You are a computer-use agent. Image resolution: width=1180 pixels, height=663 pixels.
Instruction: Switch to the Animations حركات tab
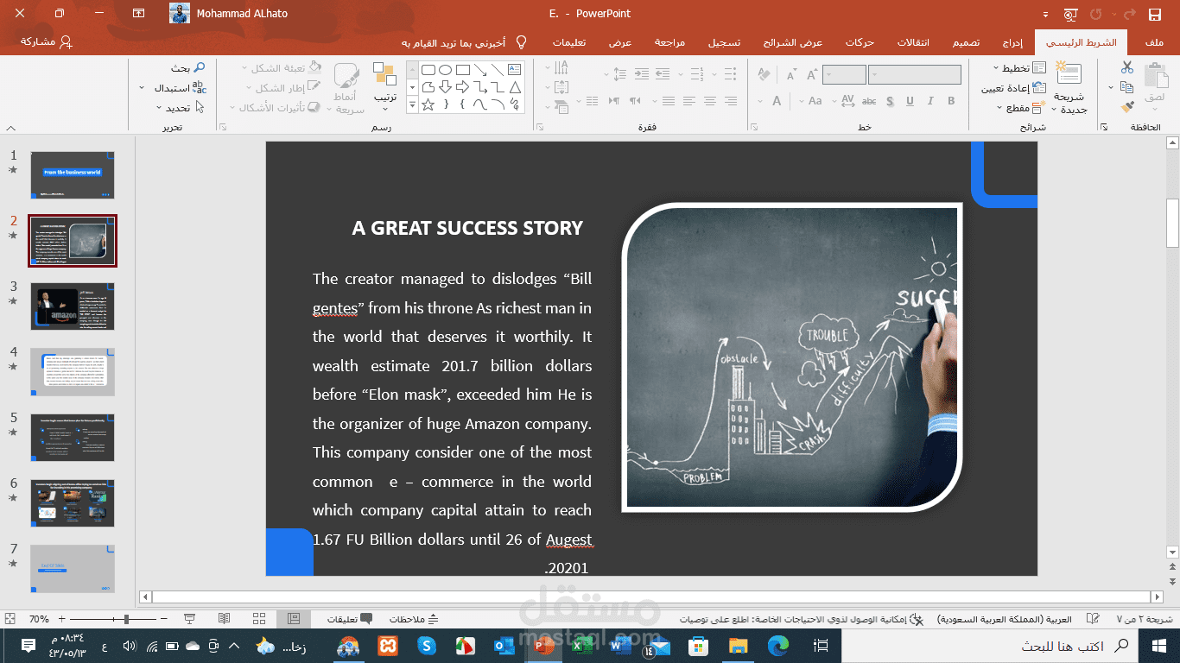[x=860, y=42]
